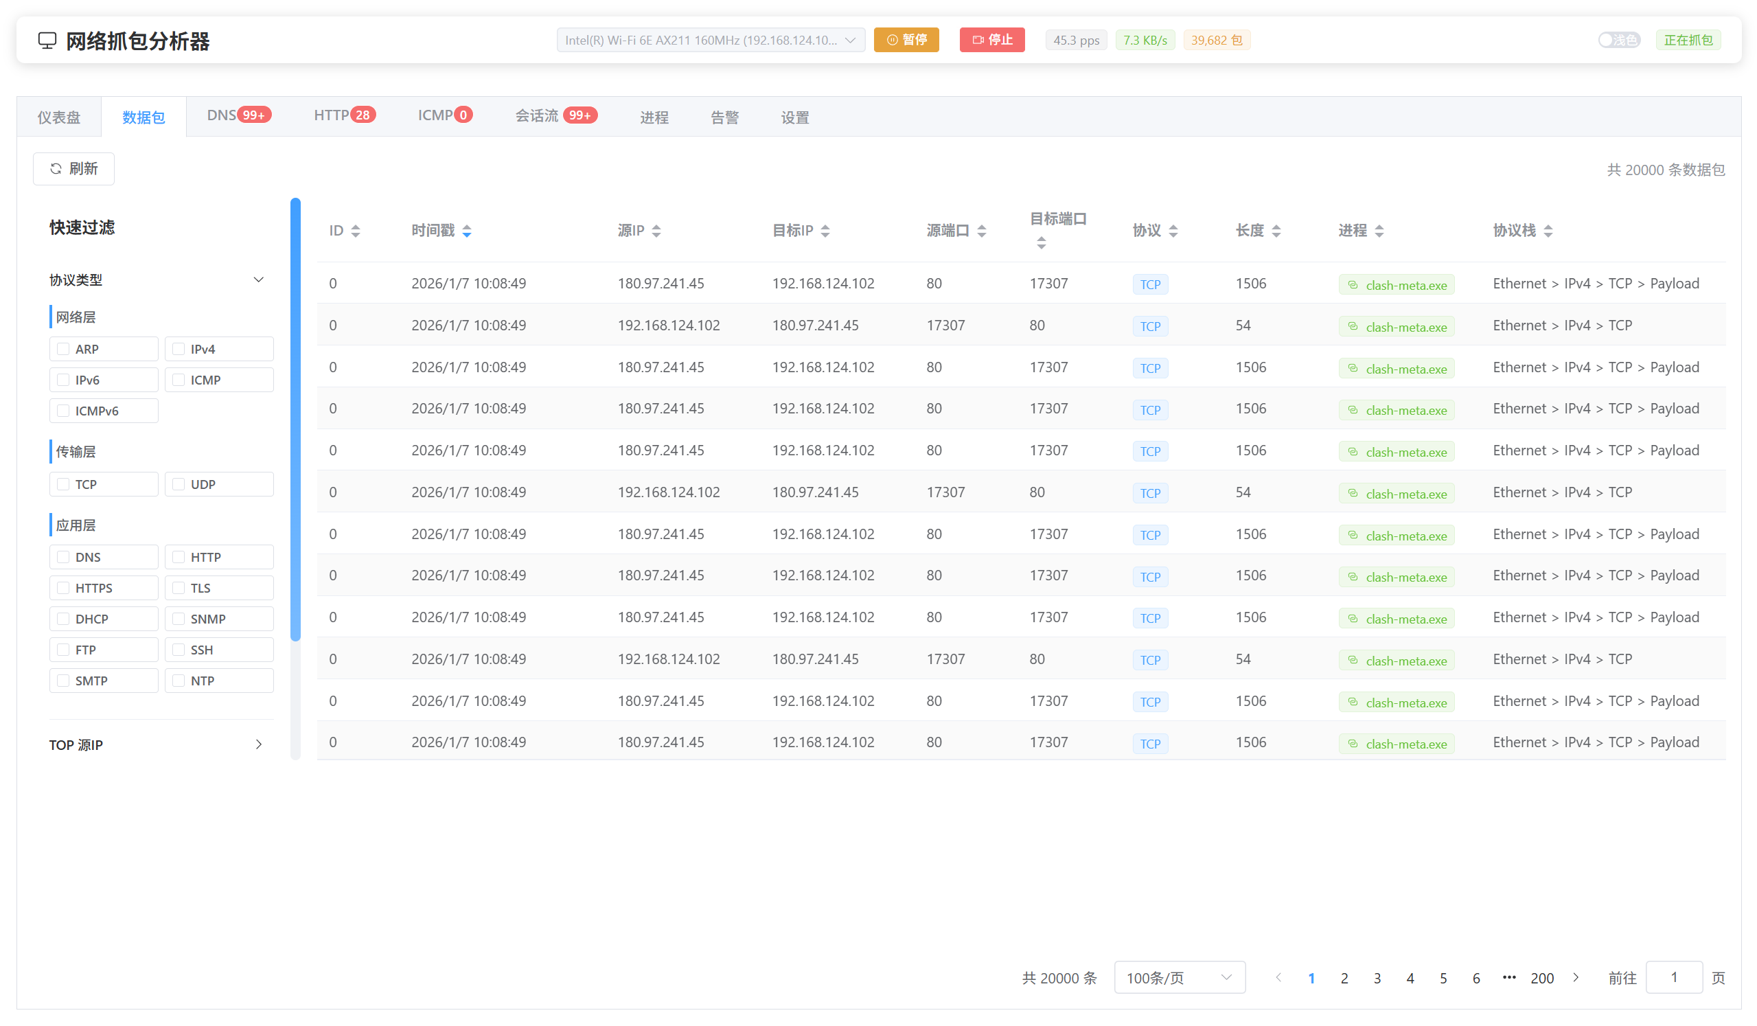The image size is (1757, 1026).
Task: Enable the TCP protocol filter checkbox
Action: tap(63, 484)
